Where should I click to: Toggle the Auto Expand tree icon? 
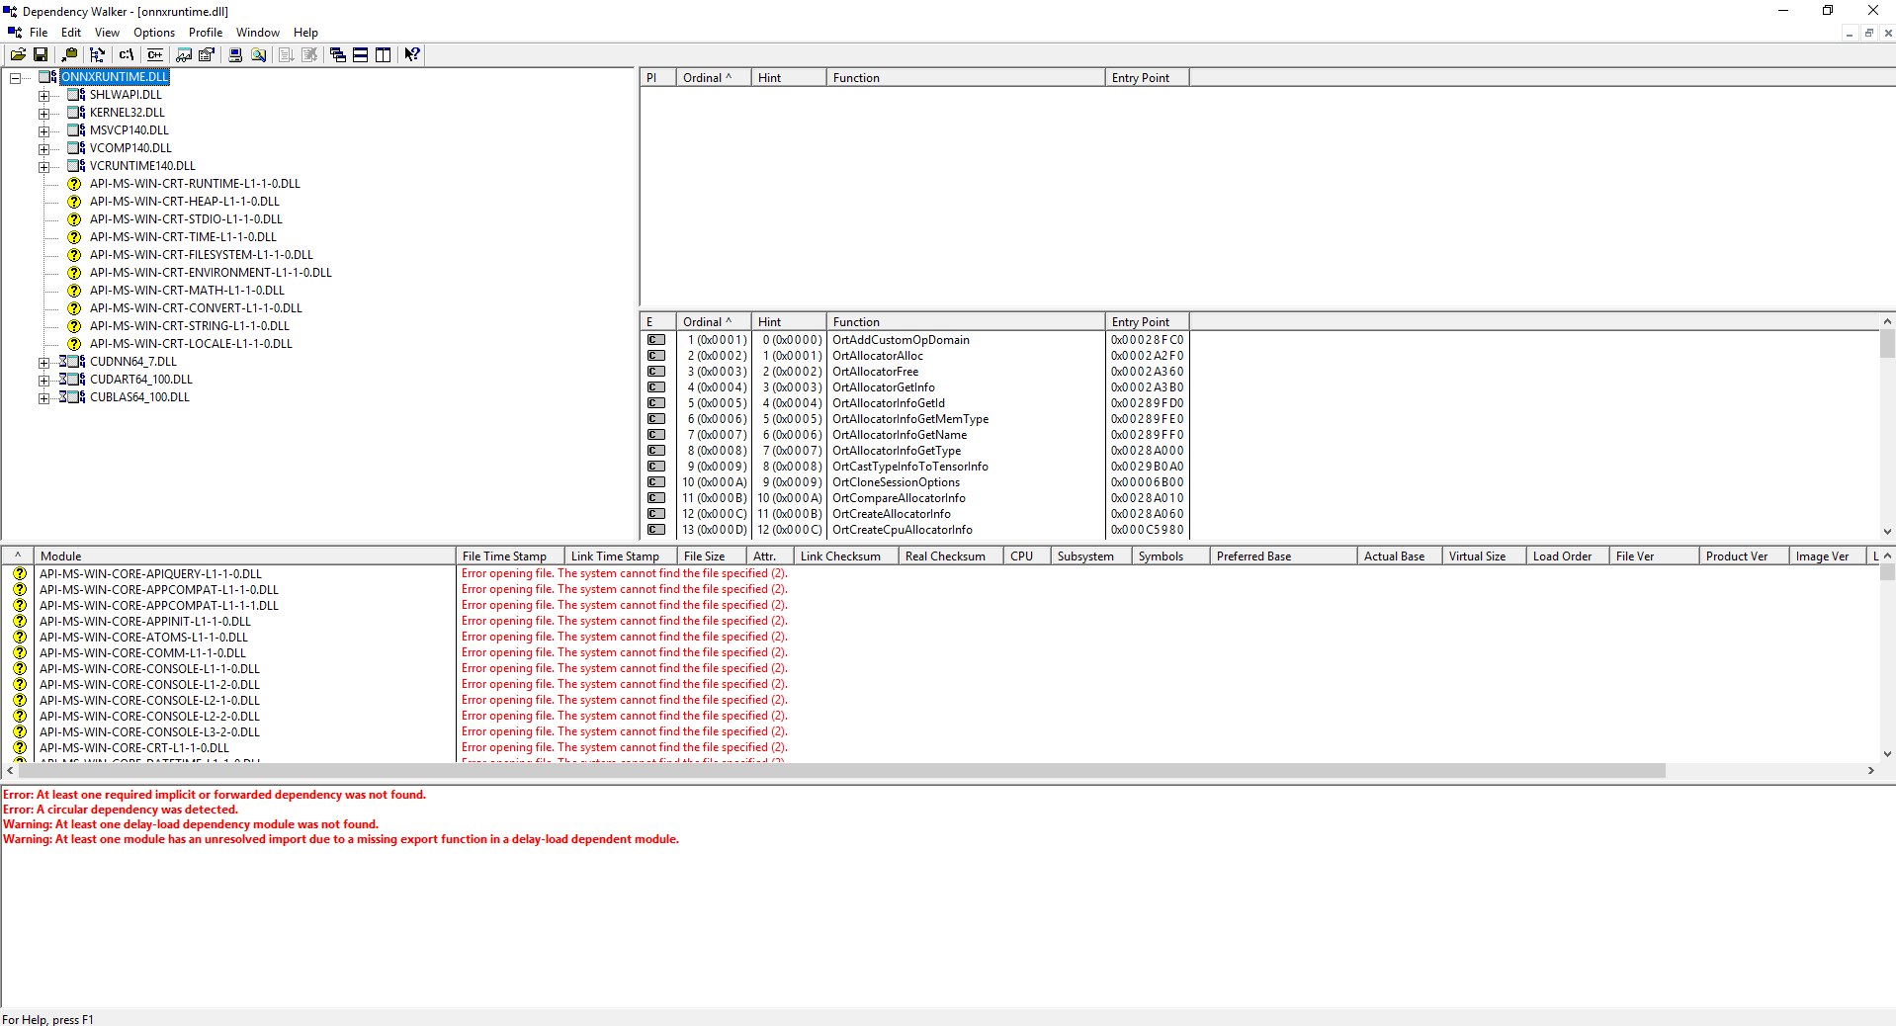click(x=98, y=54)
